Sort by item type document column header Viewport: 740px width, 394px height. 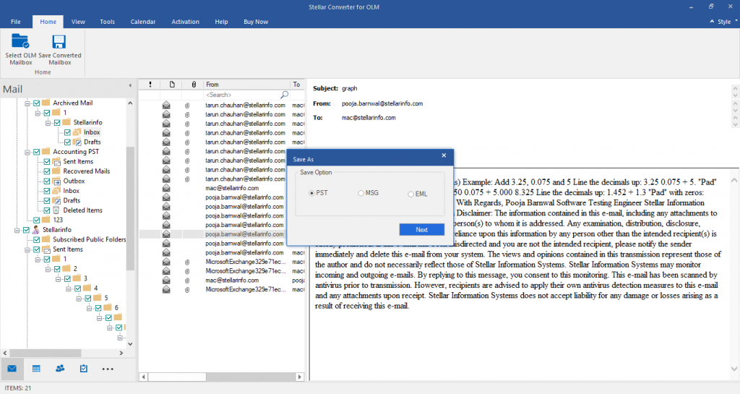(172, 85)
